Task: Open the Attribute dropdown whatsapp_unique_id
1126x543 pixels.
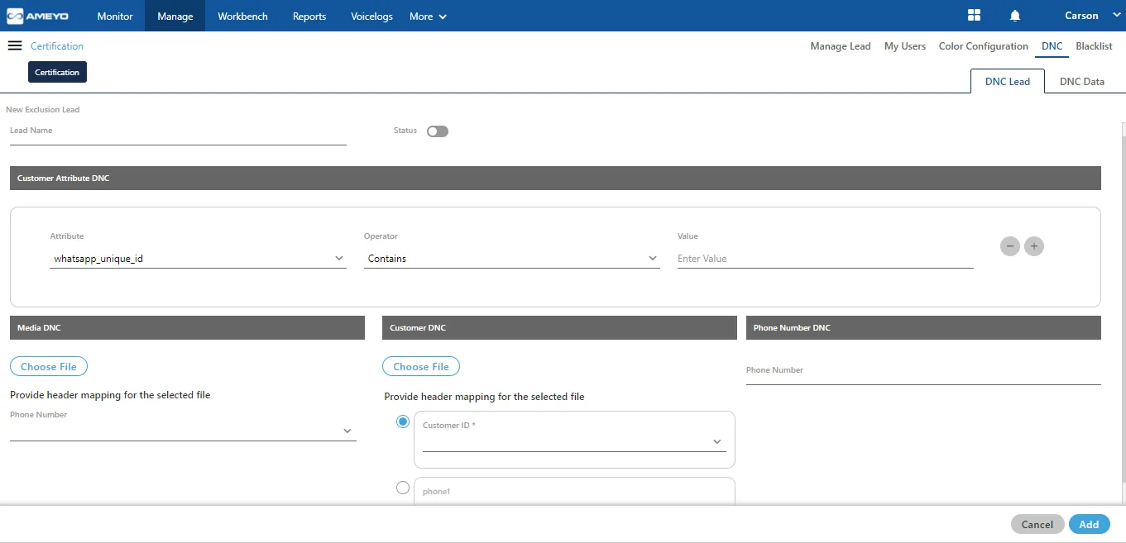Action: pos(198,259)
